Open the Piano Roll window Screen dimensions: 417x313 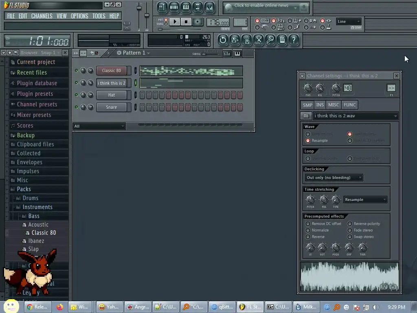tap(186, 7)
